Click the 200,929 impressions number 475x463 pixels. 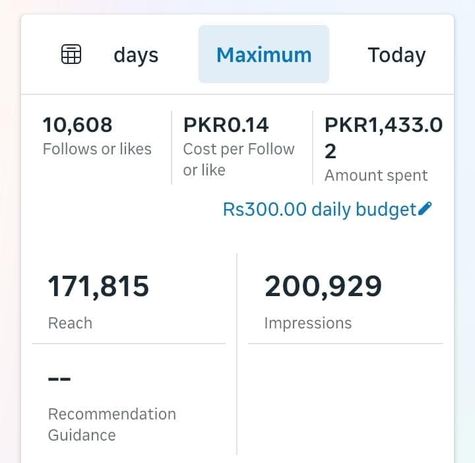[323, 287]
